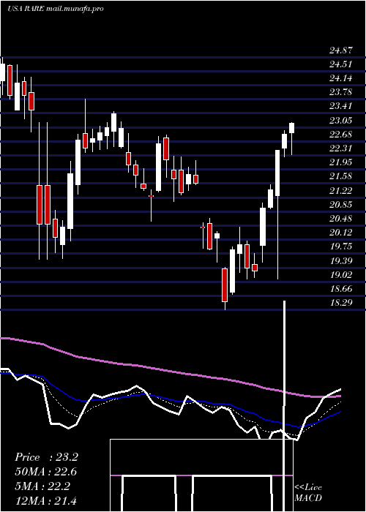This screenshot has width=366, height=512.
Task: Click the 19.75 price axis label
Action: (x=341, y=246)
